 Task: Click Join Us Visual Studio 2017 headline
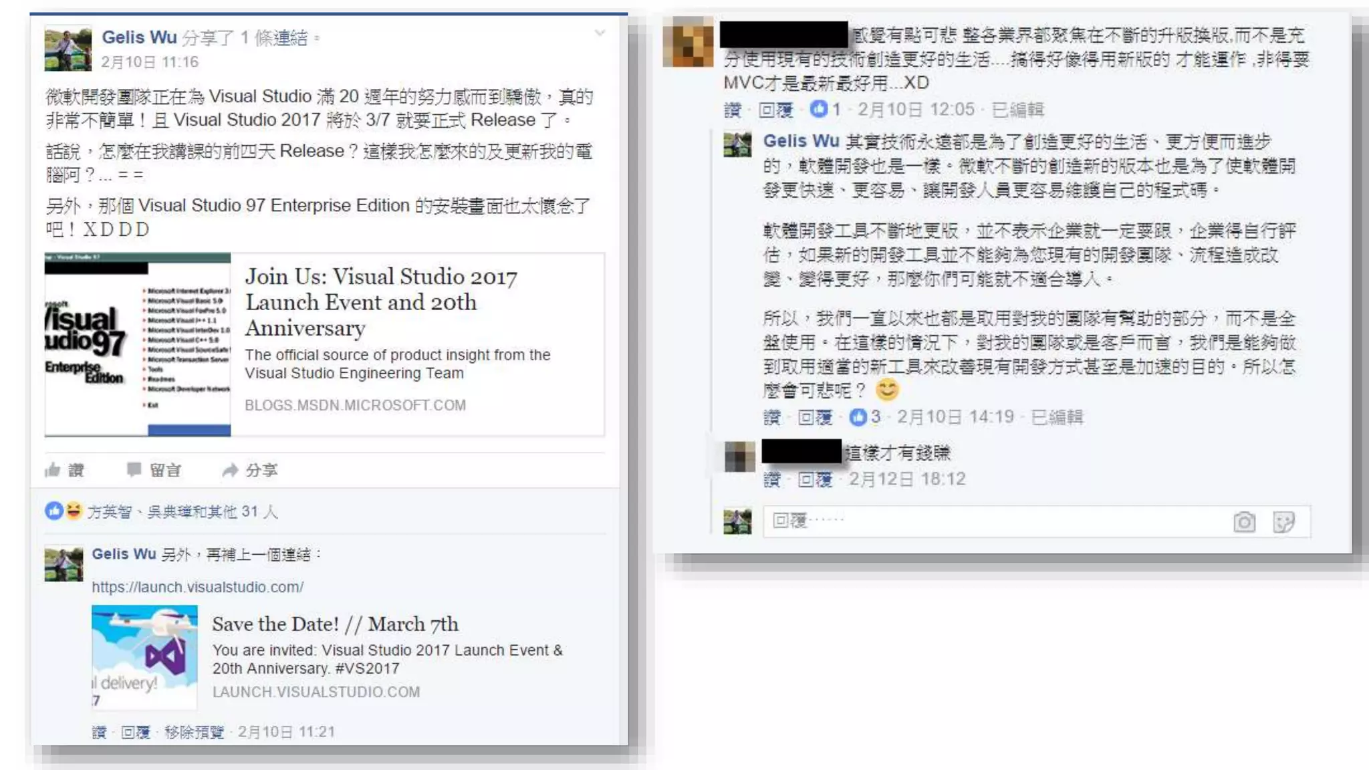pyautogui.click(x=381, y=301)
